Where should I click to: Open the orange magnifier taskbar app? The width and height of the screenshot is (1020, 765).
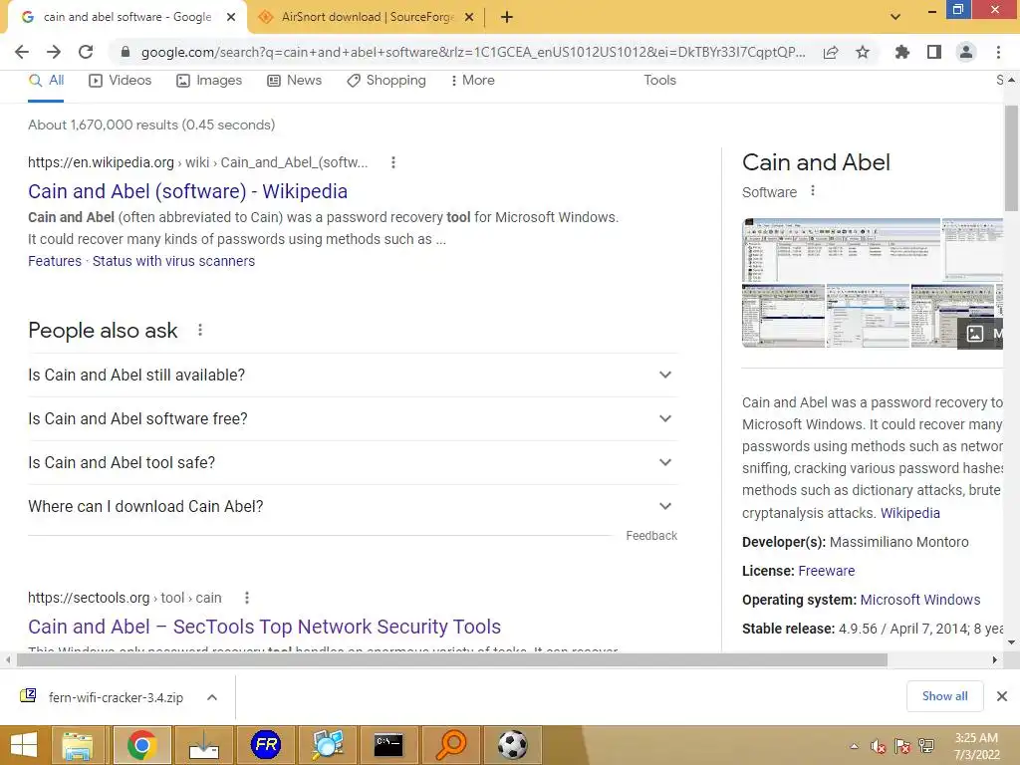451,745
